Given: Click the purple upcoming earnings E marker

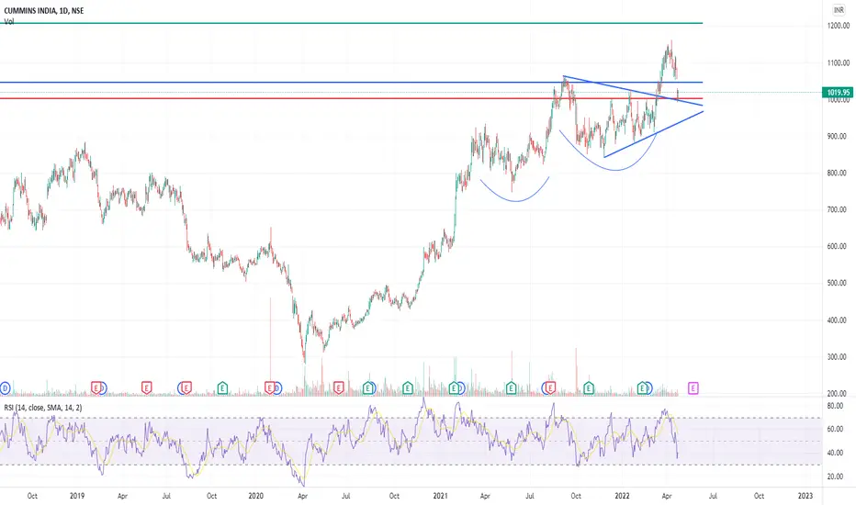Looking at the screenshot, I should click(693, 388).
